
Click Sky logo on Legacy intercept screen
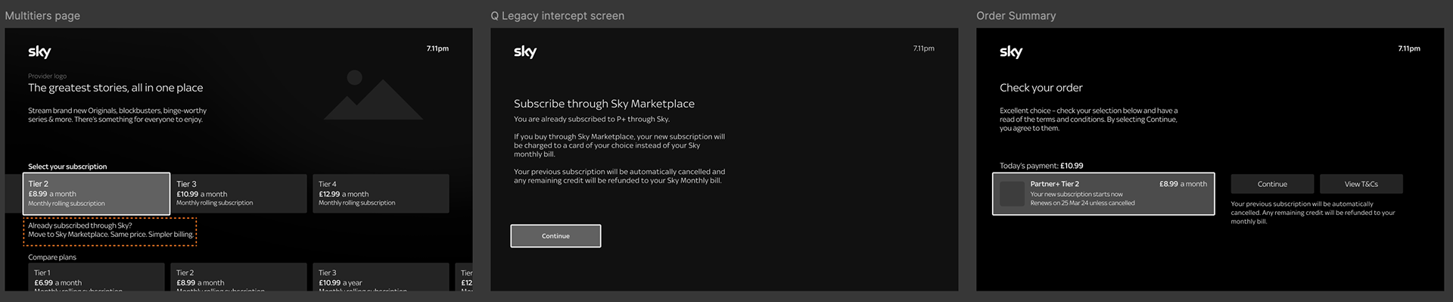pyautogui.click(x=525, y=51)
